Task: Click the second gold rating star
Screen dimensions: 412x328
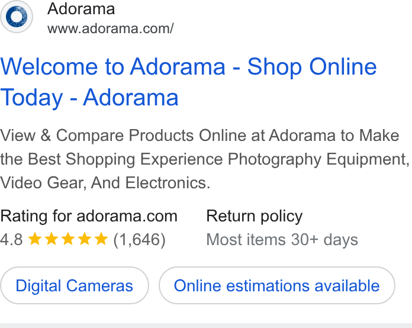Action: point(51,239)
